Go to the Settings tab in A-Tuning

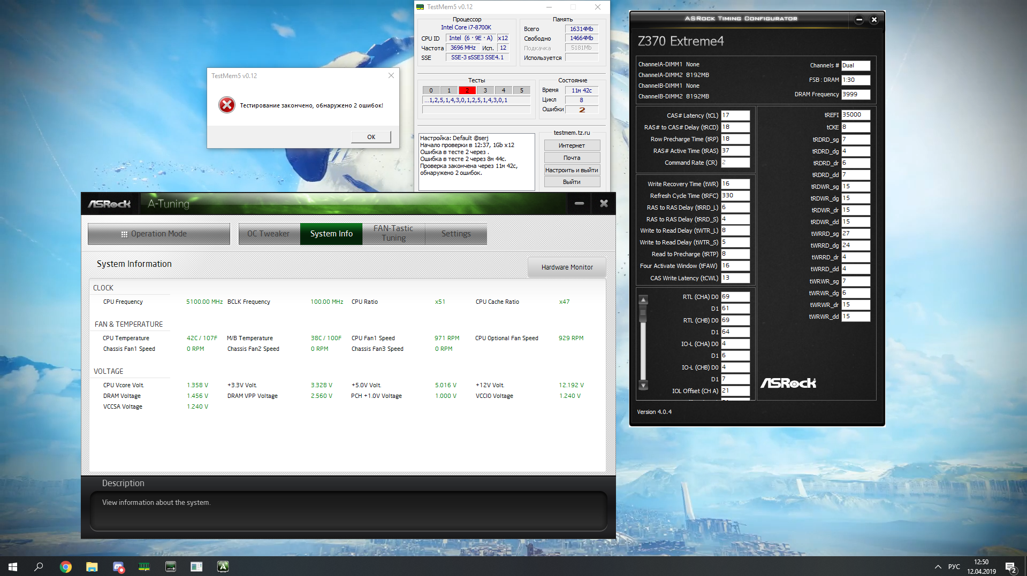456,234
